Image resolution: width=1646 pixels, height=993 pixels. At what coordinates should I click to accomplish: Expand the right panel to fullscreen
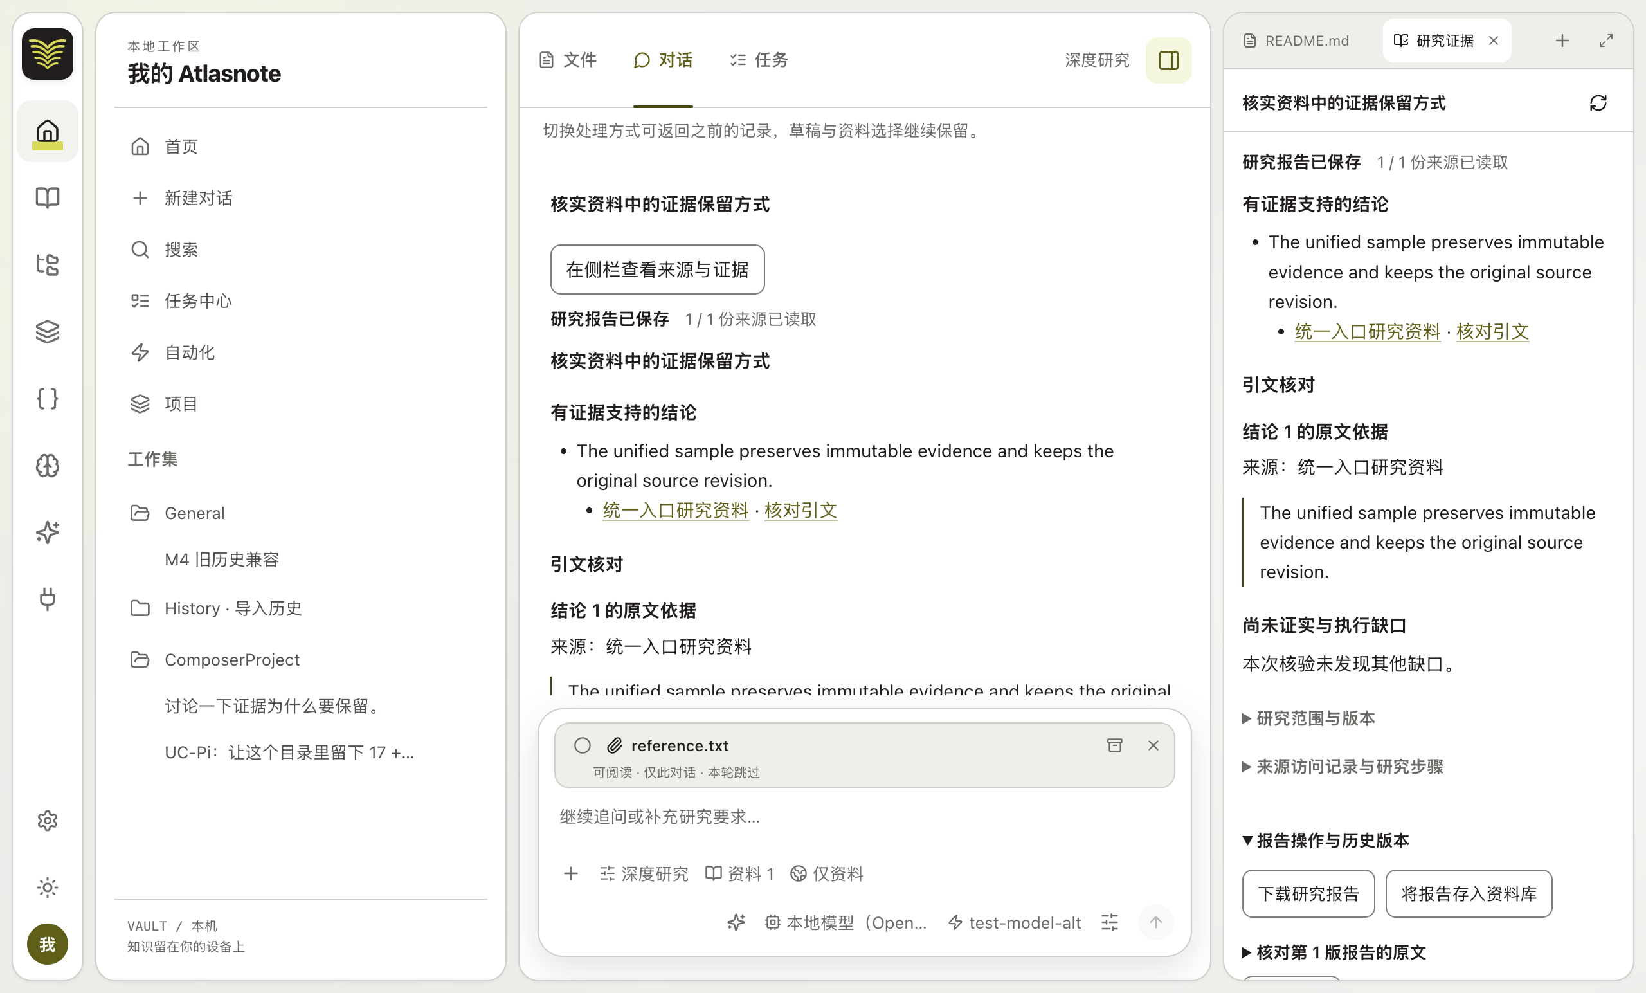click(1606, 41)
